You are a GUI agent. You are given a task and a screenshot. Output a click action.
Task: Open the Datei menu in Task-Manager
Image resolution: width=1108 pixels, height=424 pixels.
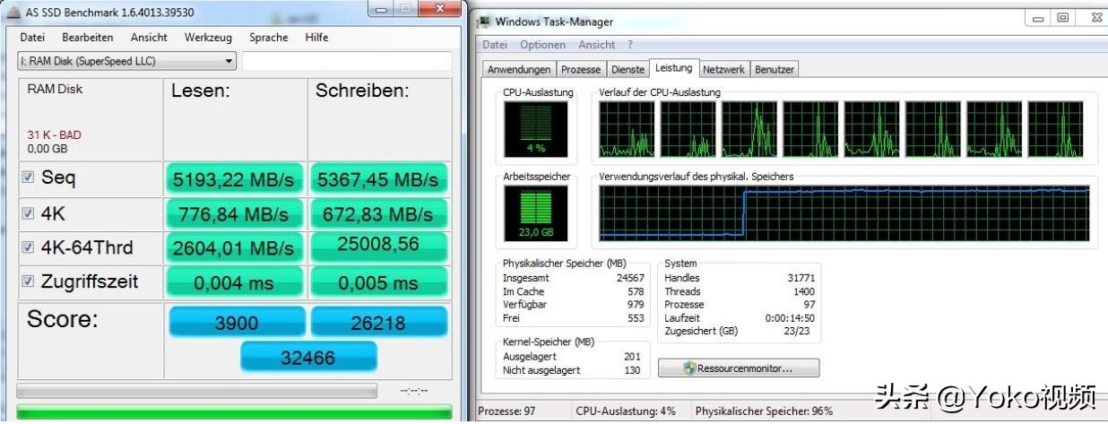tap(495, 45)
